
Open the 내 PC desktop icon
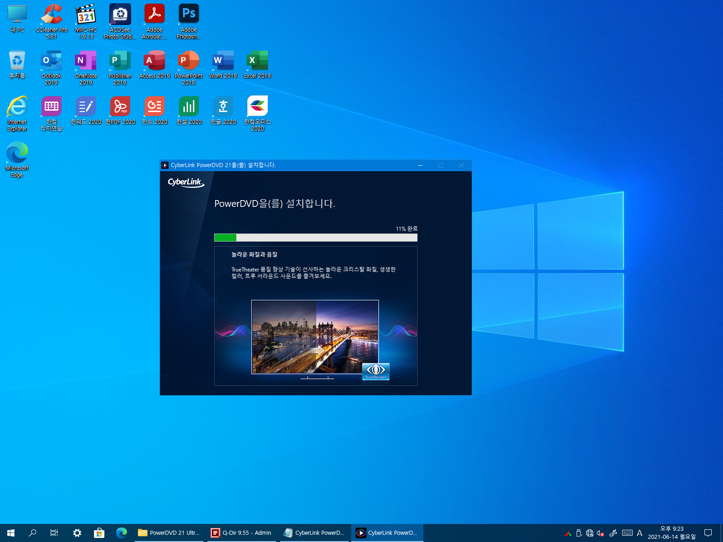coord(17,19)
